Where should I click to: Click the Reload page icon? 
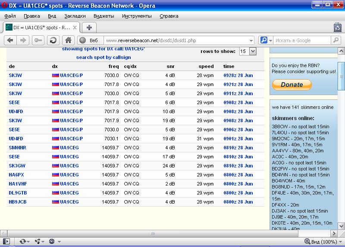click(53, 40)
